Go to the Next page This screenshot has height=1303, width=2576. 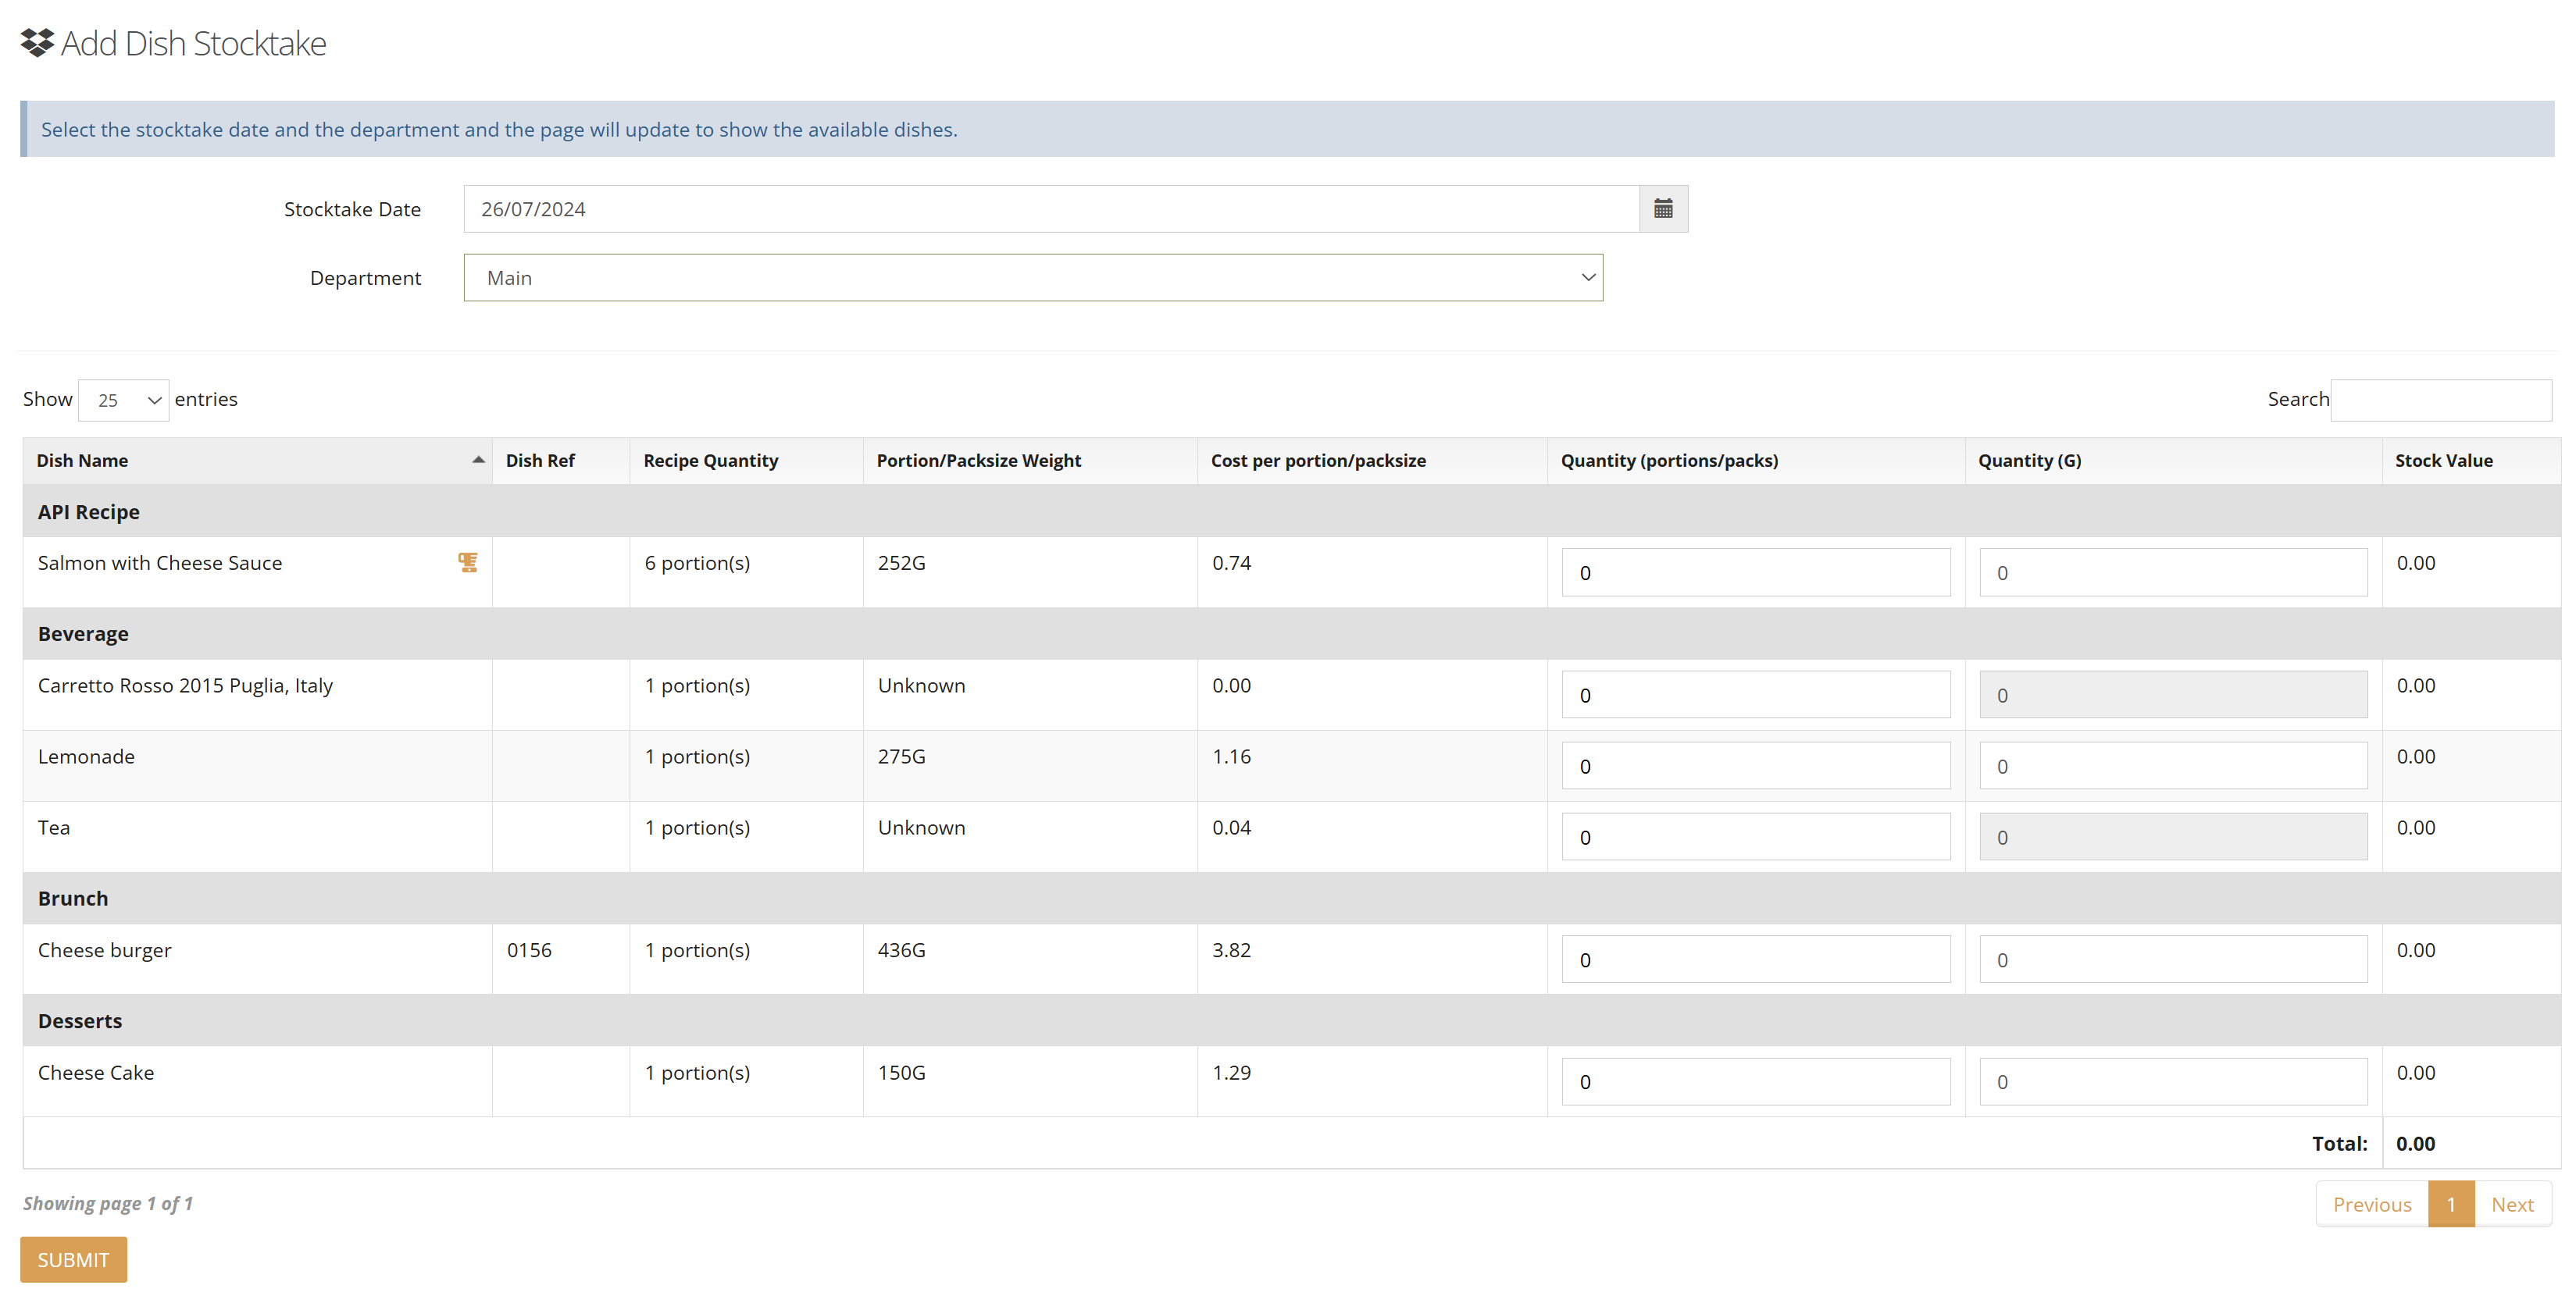(2512, 1204)
